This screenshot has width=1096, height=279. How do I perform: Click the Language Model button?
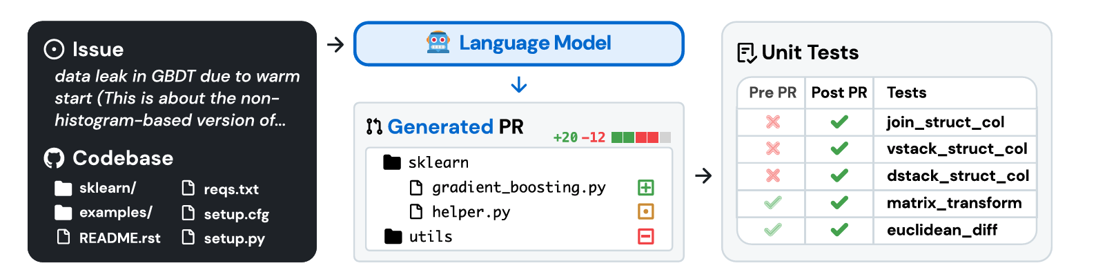click(x=519, y=44)
